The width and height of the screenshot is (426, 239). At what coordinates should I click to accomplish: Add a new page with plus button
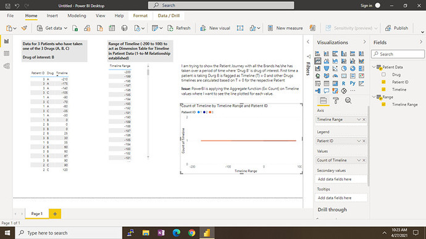55,214
